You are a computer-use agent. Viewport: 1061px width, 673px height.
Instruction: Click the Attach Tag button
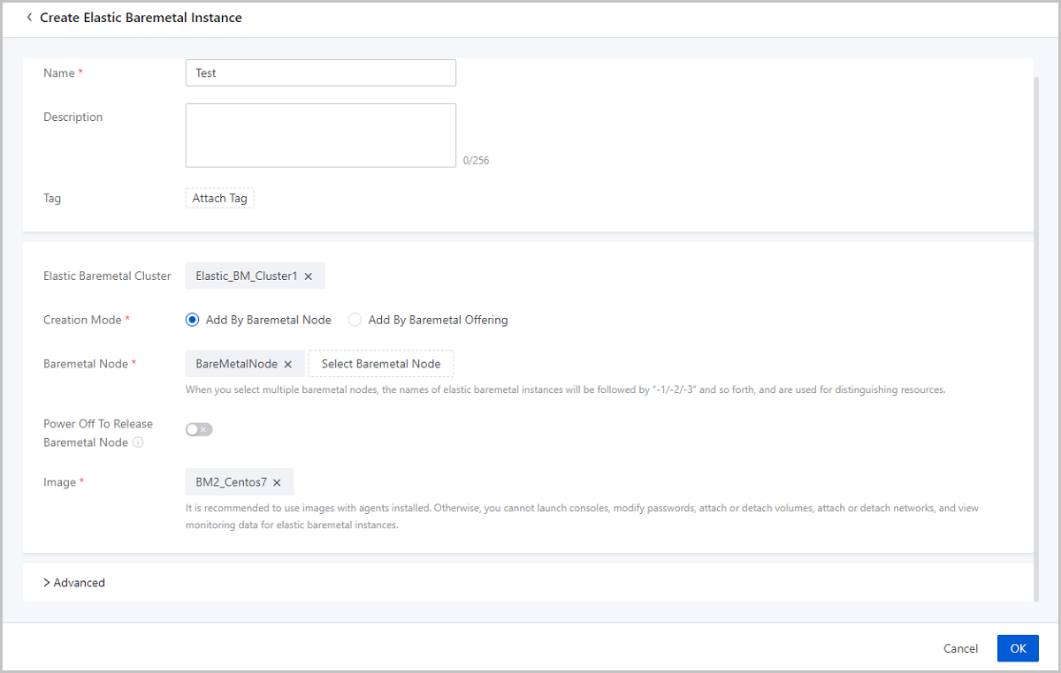219,199
